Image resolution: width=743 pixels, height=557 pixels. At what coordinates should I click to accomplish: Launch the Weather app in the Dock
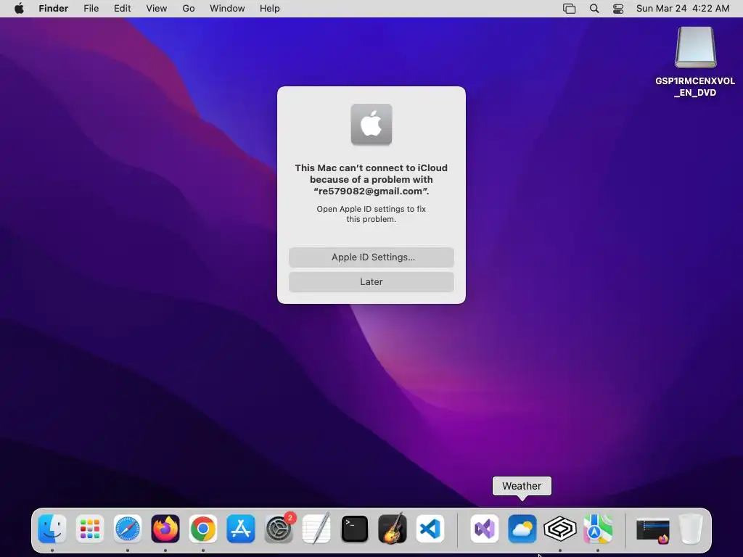[522, 529]
